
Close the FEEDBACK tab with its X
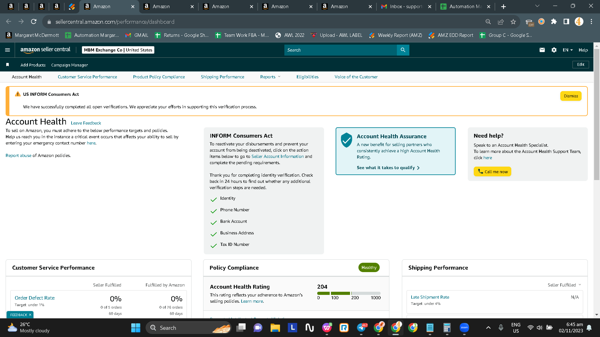30,315
